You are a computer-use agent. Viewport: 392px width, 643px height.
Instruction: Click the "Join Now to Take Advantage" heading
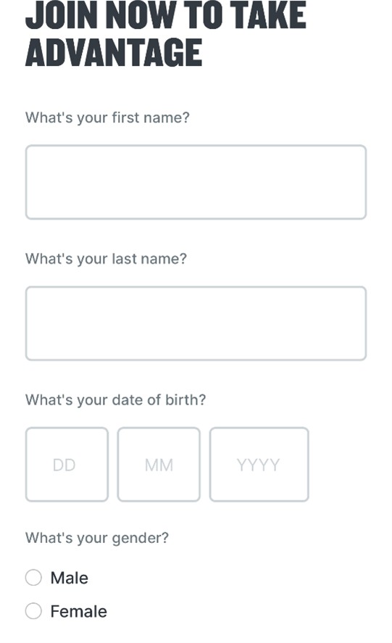166,34
